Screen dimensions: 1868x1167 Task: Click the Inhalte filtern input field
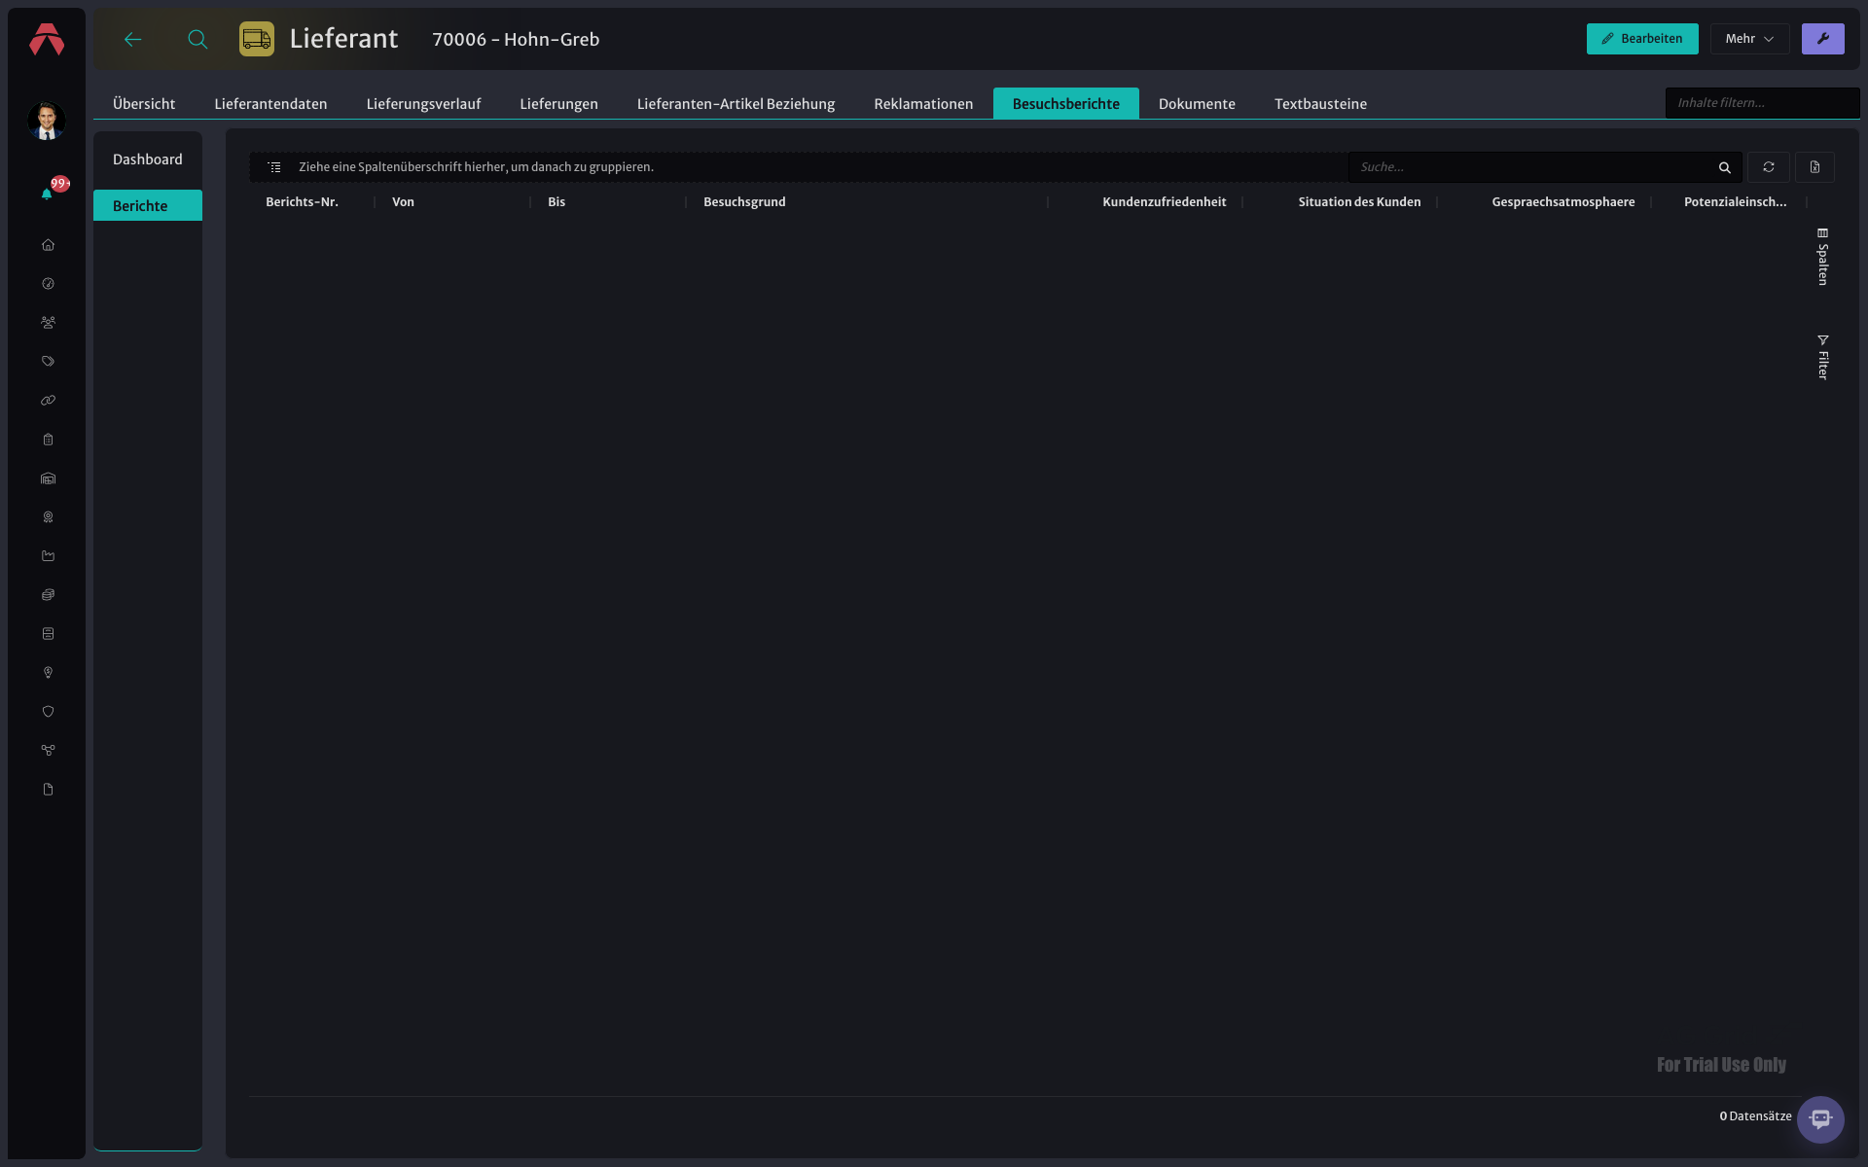click(x=1762, y=103)
